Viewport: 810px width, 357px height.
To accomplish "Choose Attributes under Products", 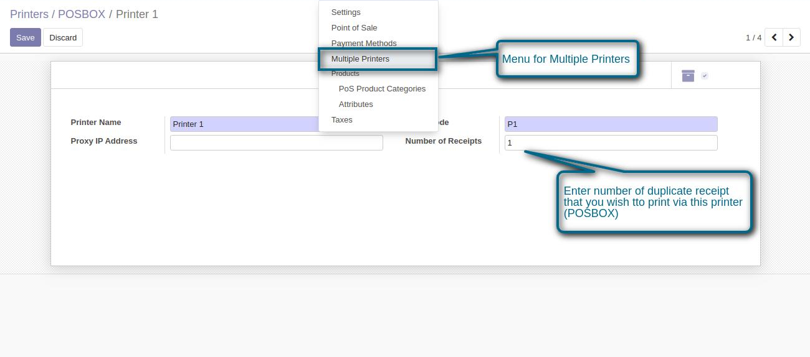I will [x=356, y=104].
